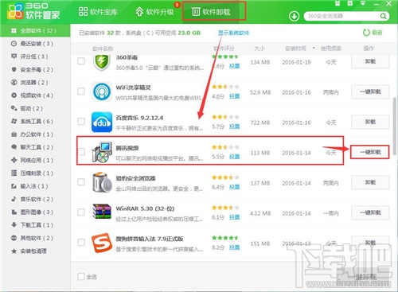Click the 网络应用 sidebar icon

pos(14,160)
